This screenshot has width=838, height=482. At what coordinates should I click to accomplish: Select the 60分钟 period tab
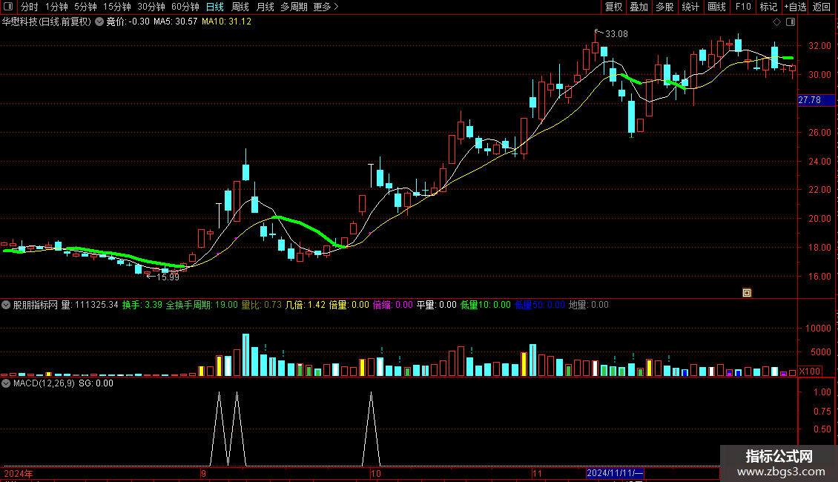click(x=185, y=7)
